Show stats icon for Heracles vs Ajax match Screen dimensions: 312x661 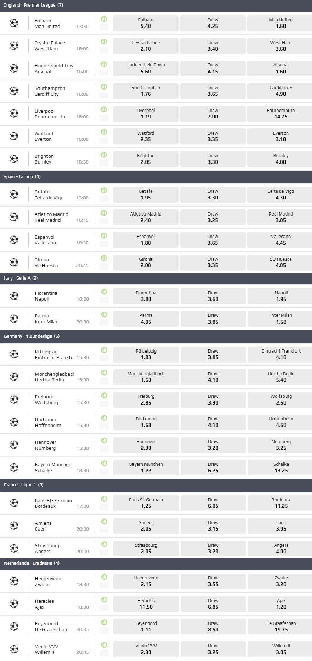[x=104, y=599]
